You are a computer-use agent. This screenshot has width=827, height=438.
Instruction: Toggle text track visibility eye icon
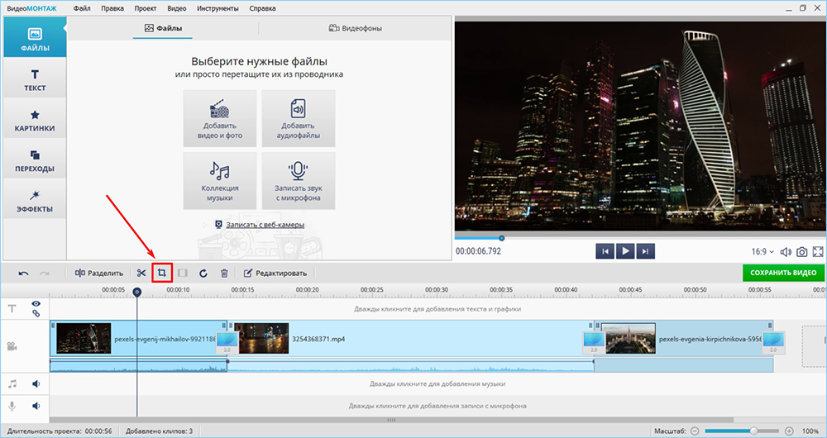click(36, 304)
